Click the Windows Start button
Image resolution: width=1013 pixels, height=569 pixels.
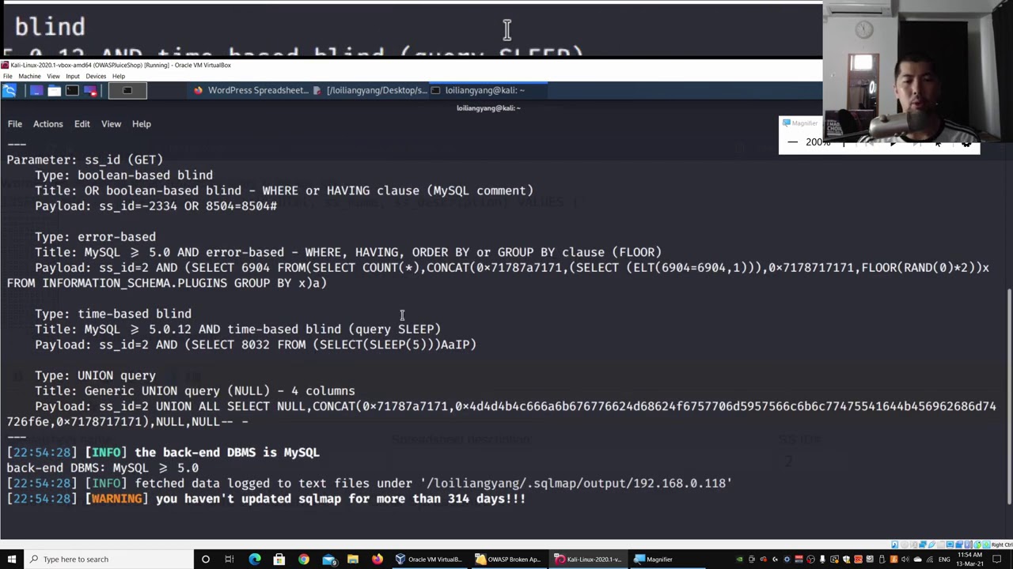point(11,560)
